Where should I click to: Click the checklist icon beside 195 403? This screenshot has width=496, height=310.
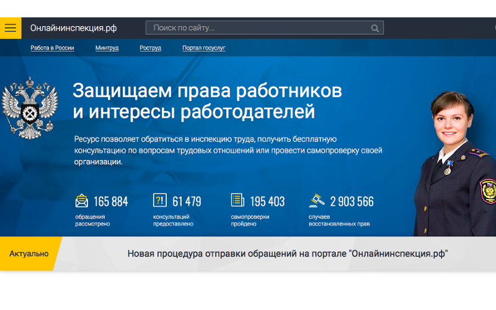pyautogui.click(x=237, y=200)
